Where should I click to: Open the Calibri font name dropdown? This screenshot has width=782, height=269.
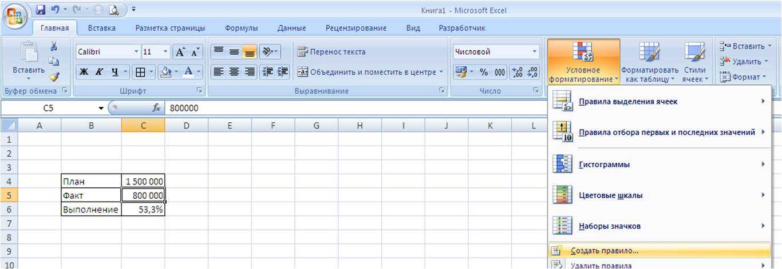tap(136, 52)
